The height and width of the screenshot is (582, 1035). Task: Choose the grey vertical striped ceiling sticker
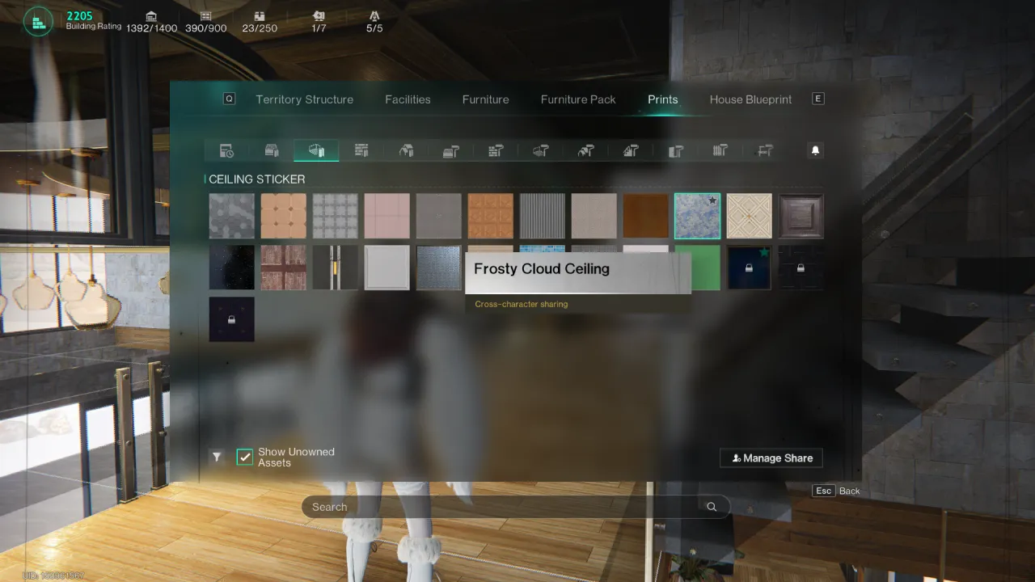[543, 216]
